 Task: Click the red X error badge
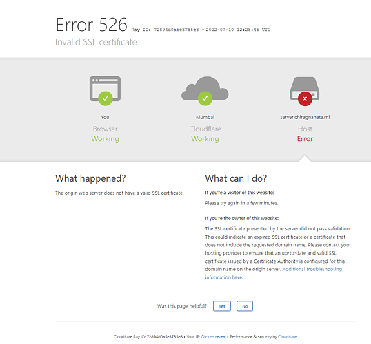[x=305, y=98]
